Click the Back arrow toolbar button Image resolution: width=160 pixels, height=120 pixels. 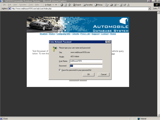pos(48,5)
